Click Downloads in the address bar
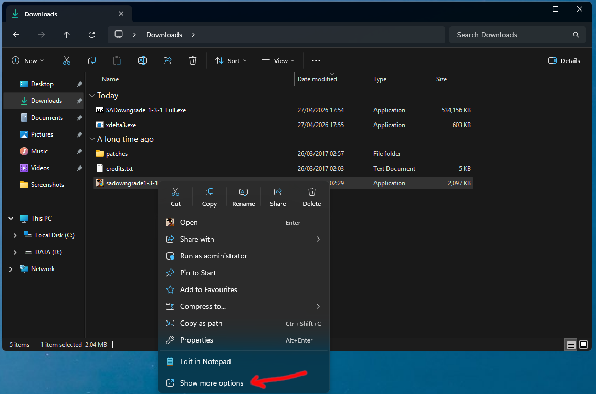Viewport: 596px width, 394px height. tap(164, 35)
